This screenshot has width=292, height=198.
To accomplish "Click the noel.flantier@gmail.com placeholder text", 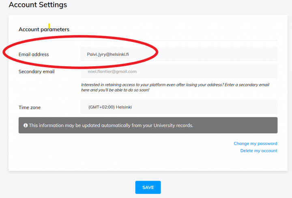I will point(112,72).
